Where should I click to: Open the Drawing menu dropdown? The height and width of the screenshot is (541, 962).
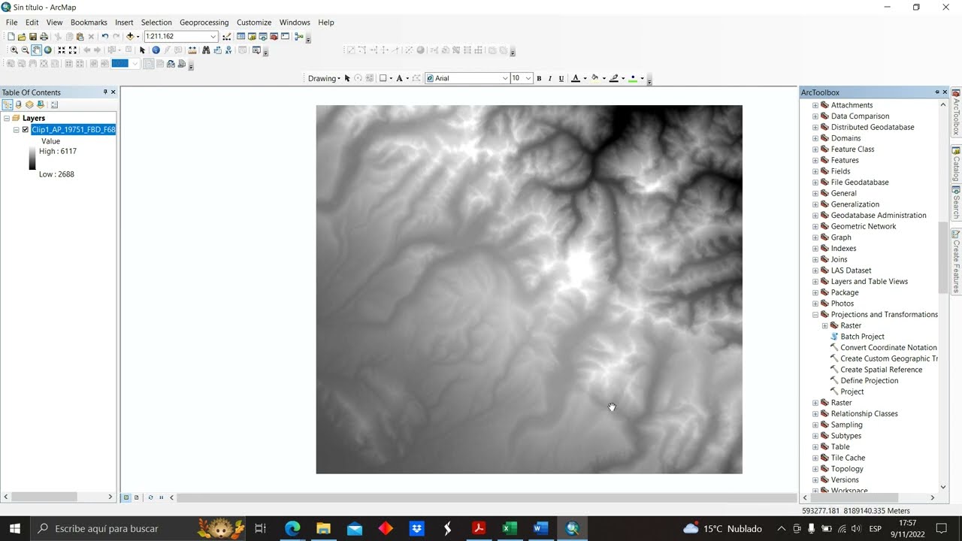tap(324, 78)
